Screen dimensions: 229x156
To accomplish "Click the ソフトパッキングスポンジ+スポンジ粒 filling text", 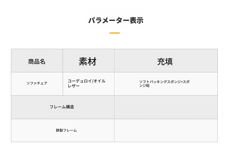I will click(x=164, y=84).
